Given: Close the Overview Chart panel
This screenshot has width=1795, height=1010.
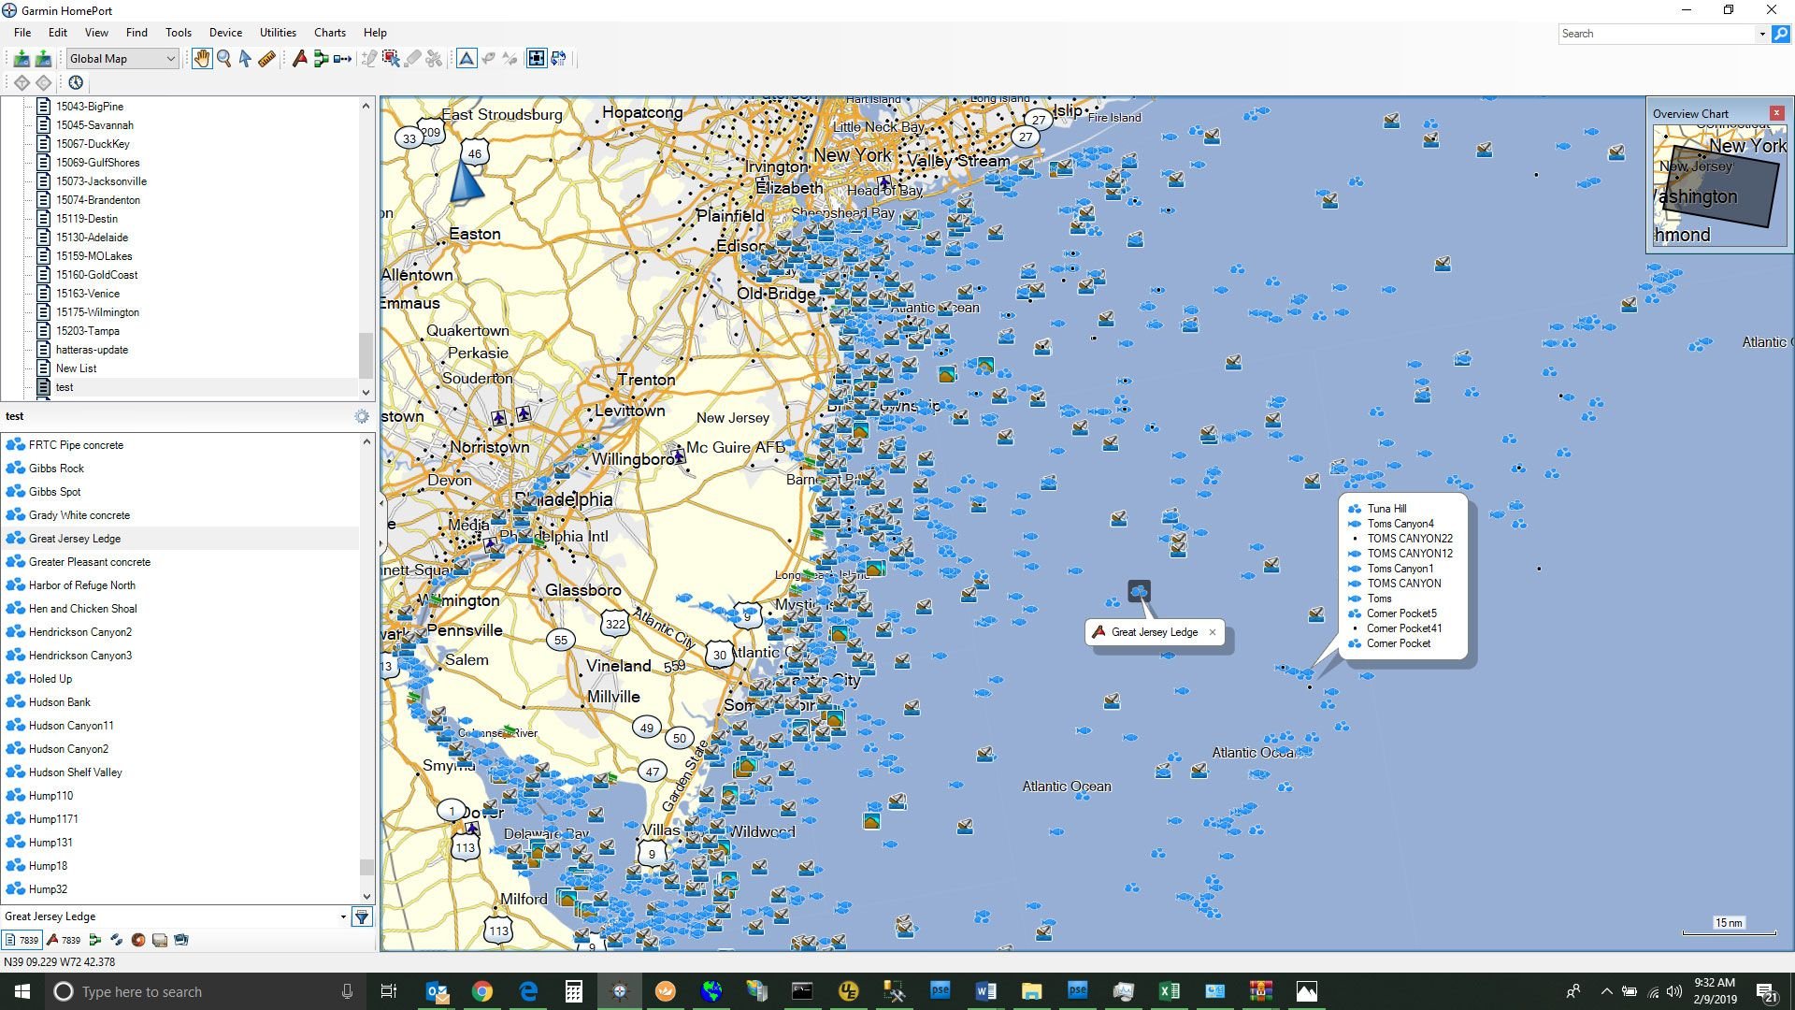Looking at the screenshot, I should click(1777, 113).
